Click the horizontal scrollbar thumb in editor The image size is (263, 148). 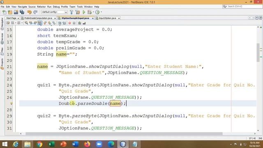124,134
